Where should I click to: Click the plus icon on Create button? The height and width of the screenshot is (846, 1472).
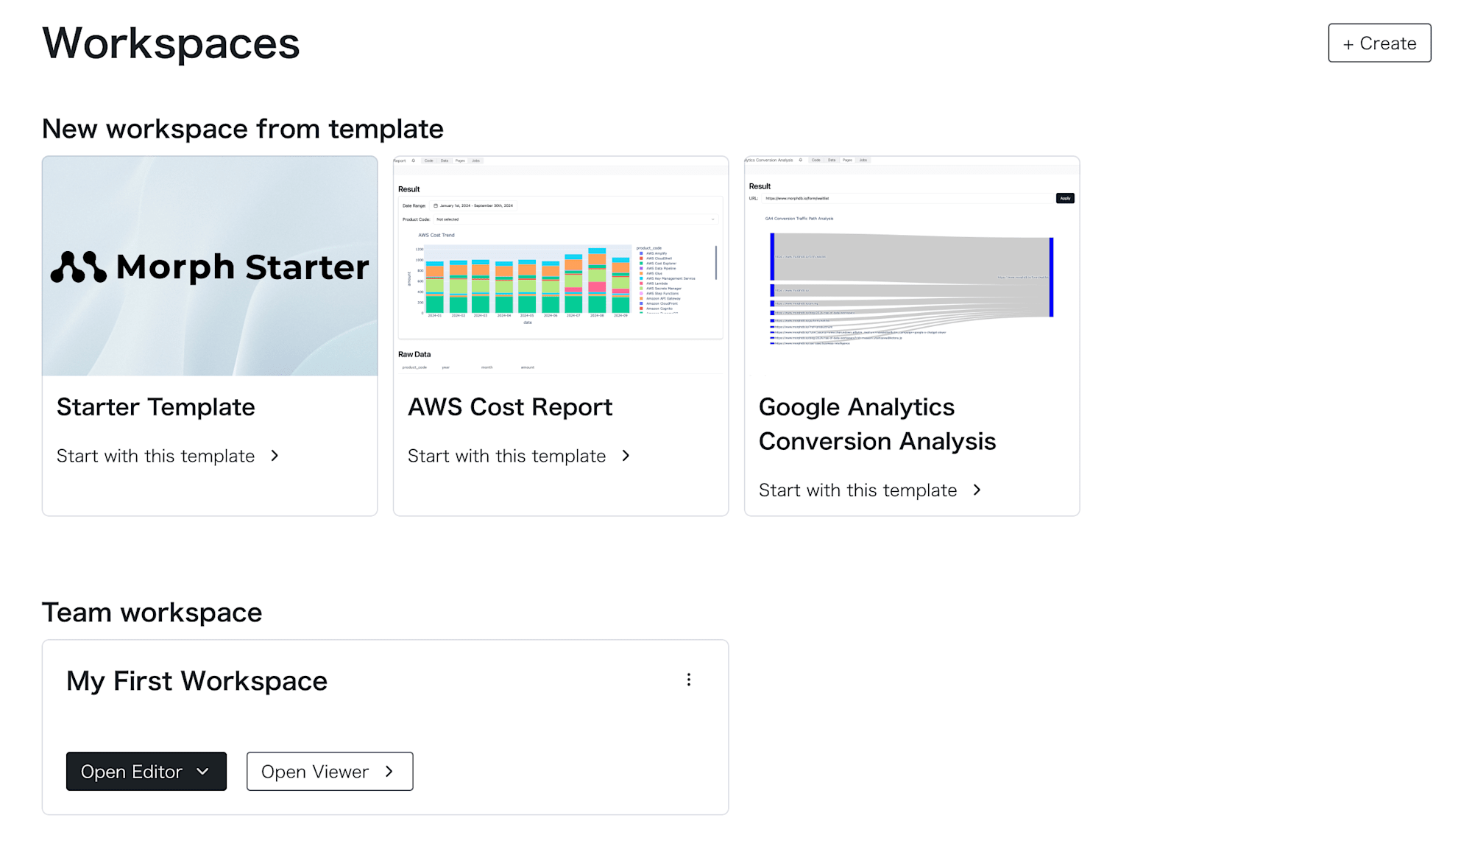point(1348,44)
